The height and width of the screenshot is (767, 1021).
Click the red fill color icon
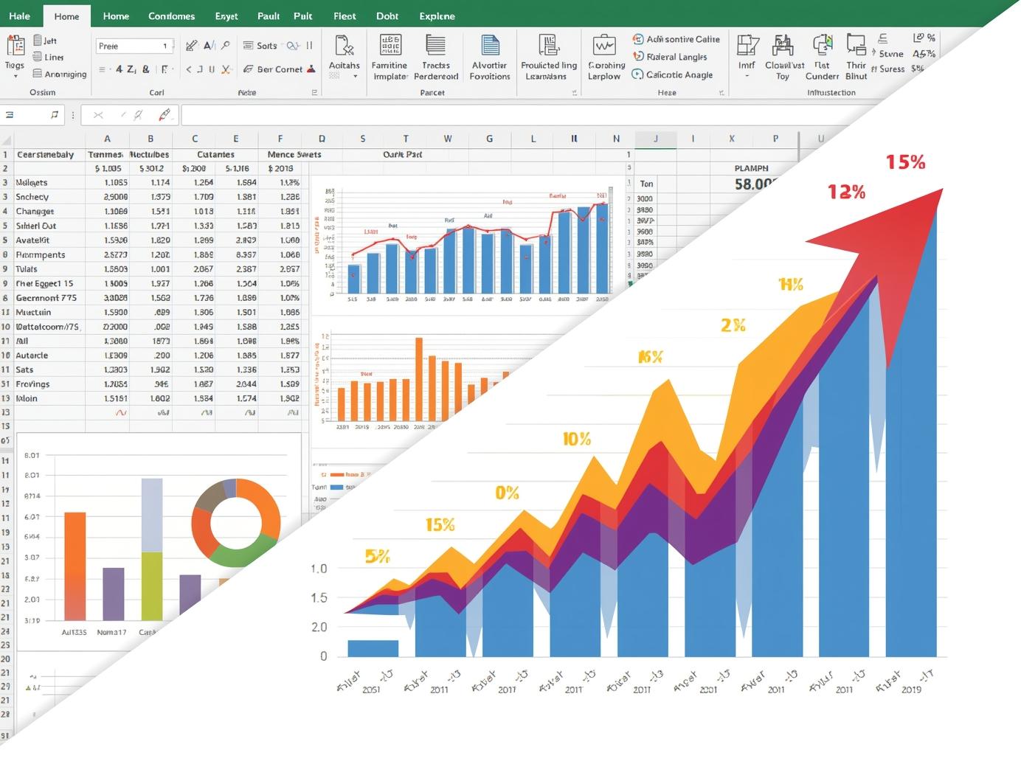coord(311,69)
